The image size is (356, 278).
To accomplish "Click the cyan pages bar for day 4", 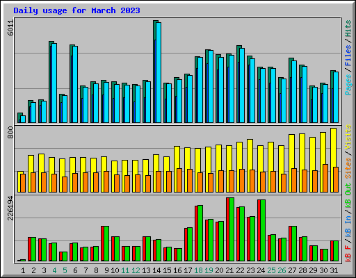I will pyautogui.click(x=54, y=83).
